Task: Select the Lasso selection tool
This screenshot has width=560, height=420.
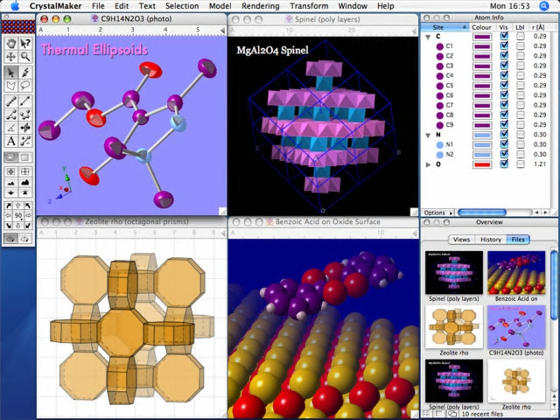Action: (25, 86)
